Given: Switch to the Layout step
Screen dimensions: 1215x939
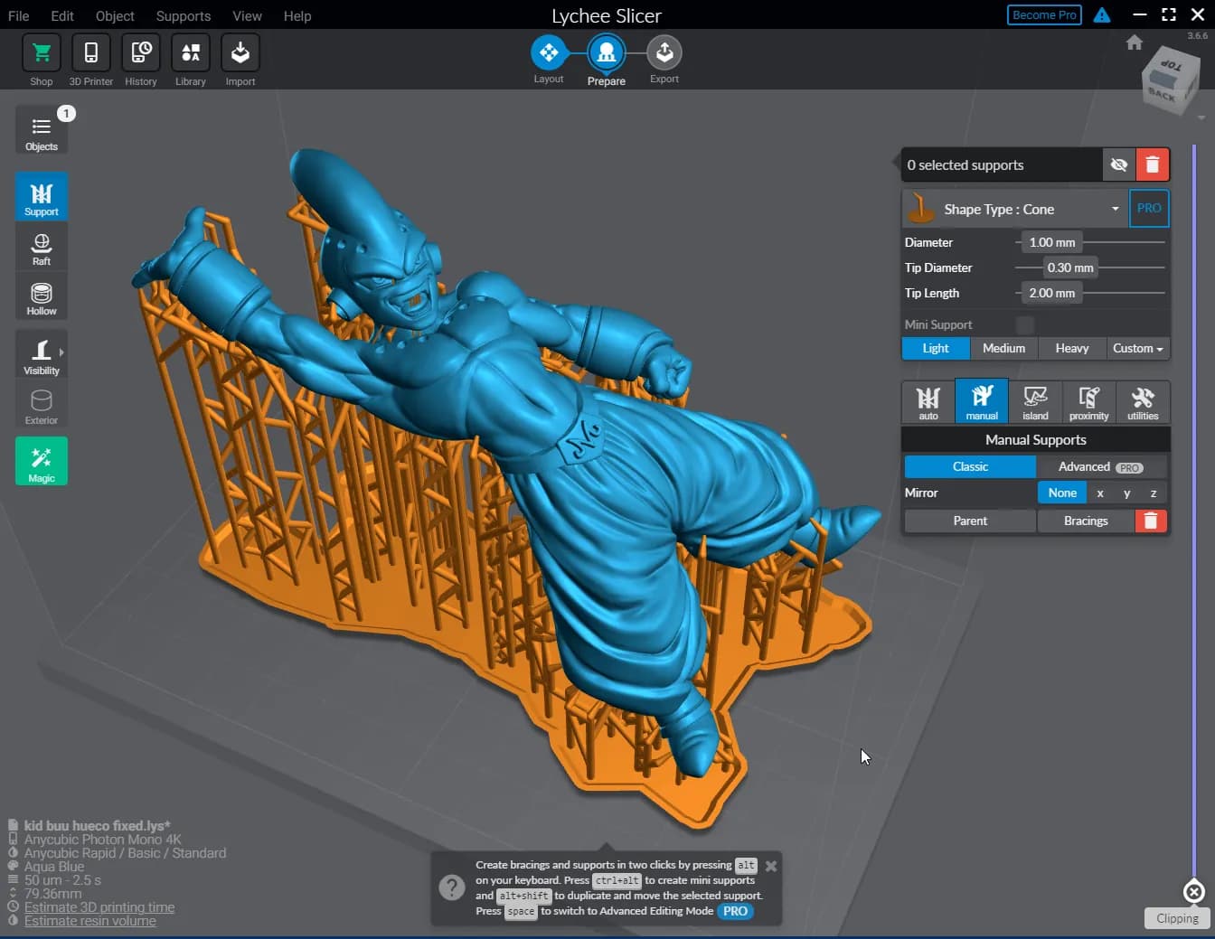Looking at the screenshot, I should click(549, 53).
